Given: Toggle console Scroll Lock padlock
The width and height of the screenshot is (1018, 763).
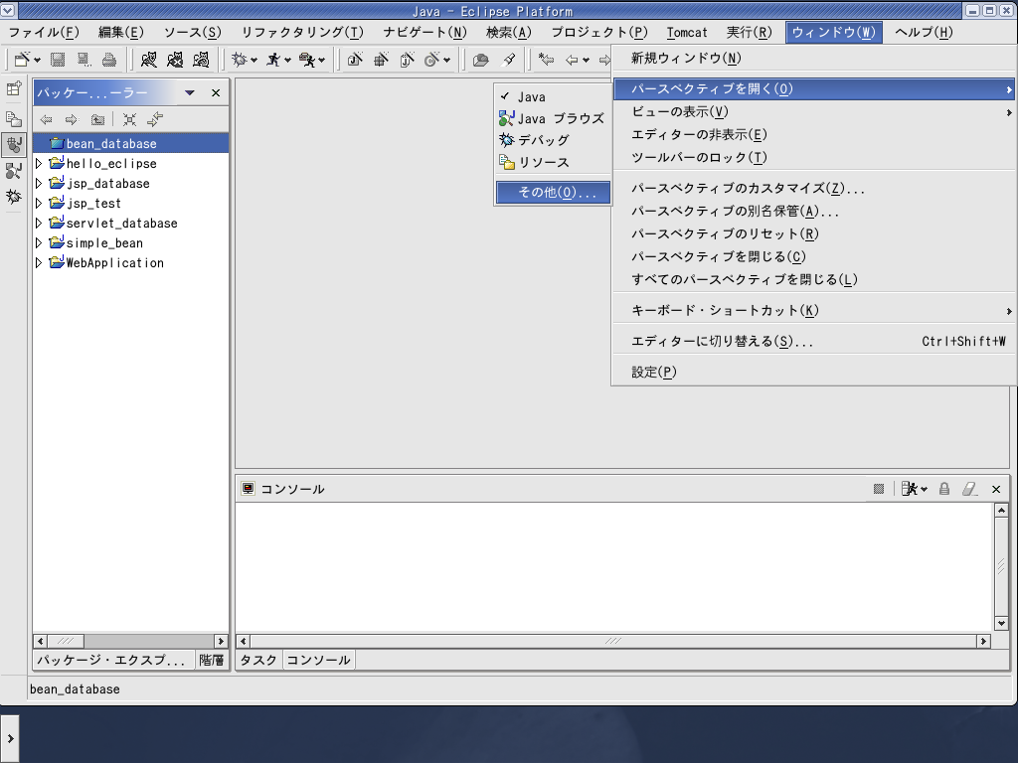Looking at the screenshot, I should point(944,489).
